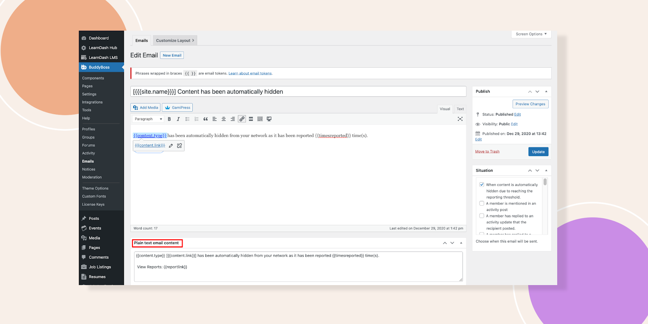Image resolution: width=648 pixels, height=324 pixels.
Task: Uncheck 'When content is automatically hidden' situation
Action: pyautogui.click(x=482, y=185)
